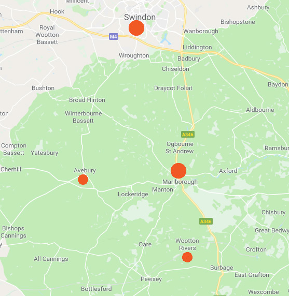Click the orange marker below Avebury
The width and height of the screenshot is (289, 296).
pyautogui.click(x=83, y=180)
